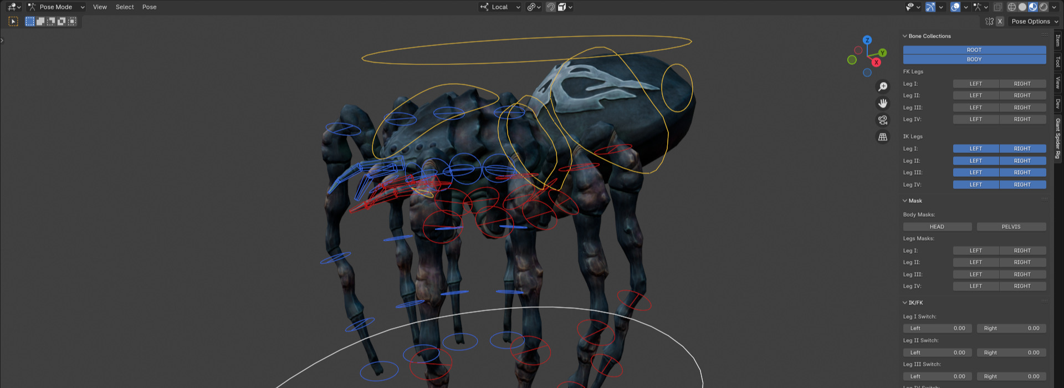Screen dimensions: 1064x388
Task: Switch to wireframe viewport shading
Action: click(1012, 7)
